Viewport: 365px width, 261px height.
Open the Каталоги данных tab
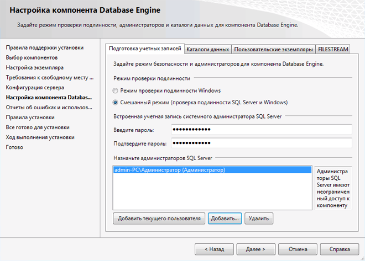click(x=207, y=49)
